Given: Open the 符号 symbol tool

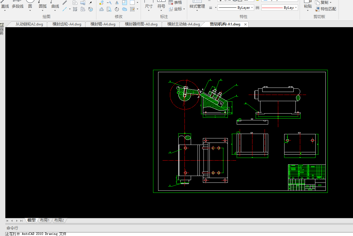Looking at the screenshot, I should click(161, 4).
